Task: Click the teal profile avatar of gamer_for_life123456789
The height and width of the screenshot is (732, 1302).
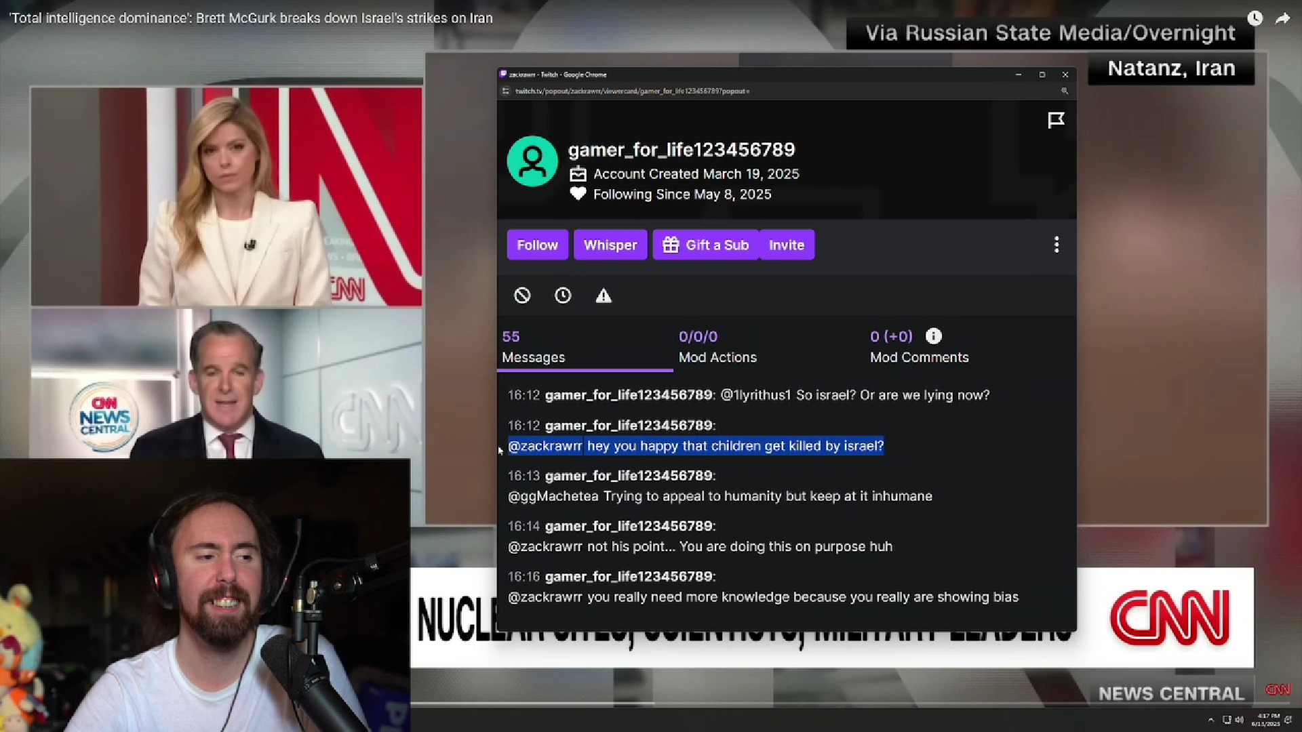Action: pyautogui.click(x=532, y=161)
